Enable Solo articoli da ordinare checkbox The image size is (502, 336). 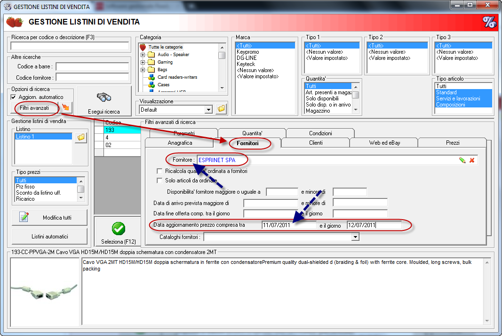click(159, 180)
